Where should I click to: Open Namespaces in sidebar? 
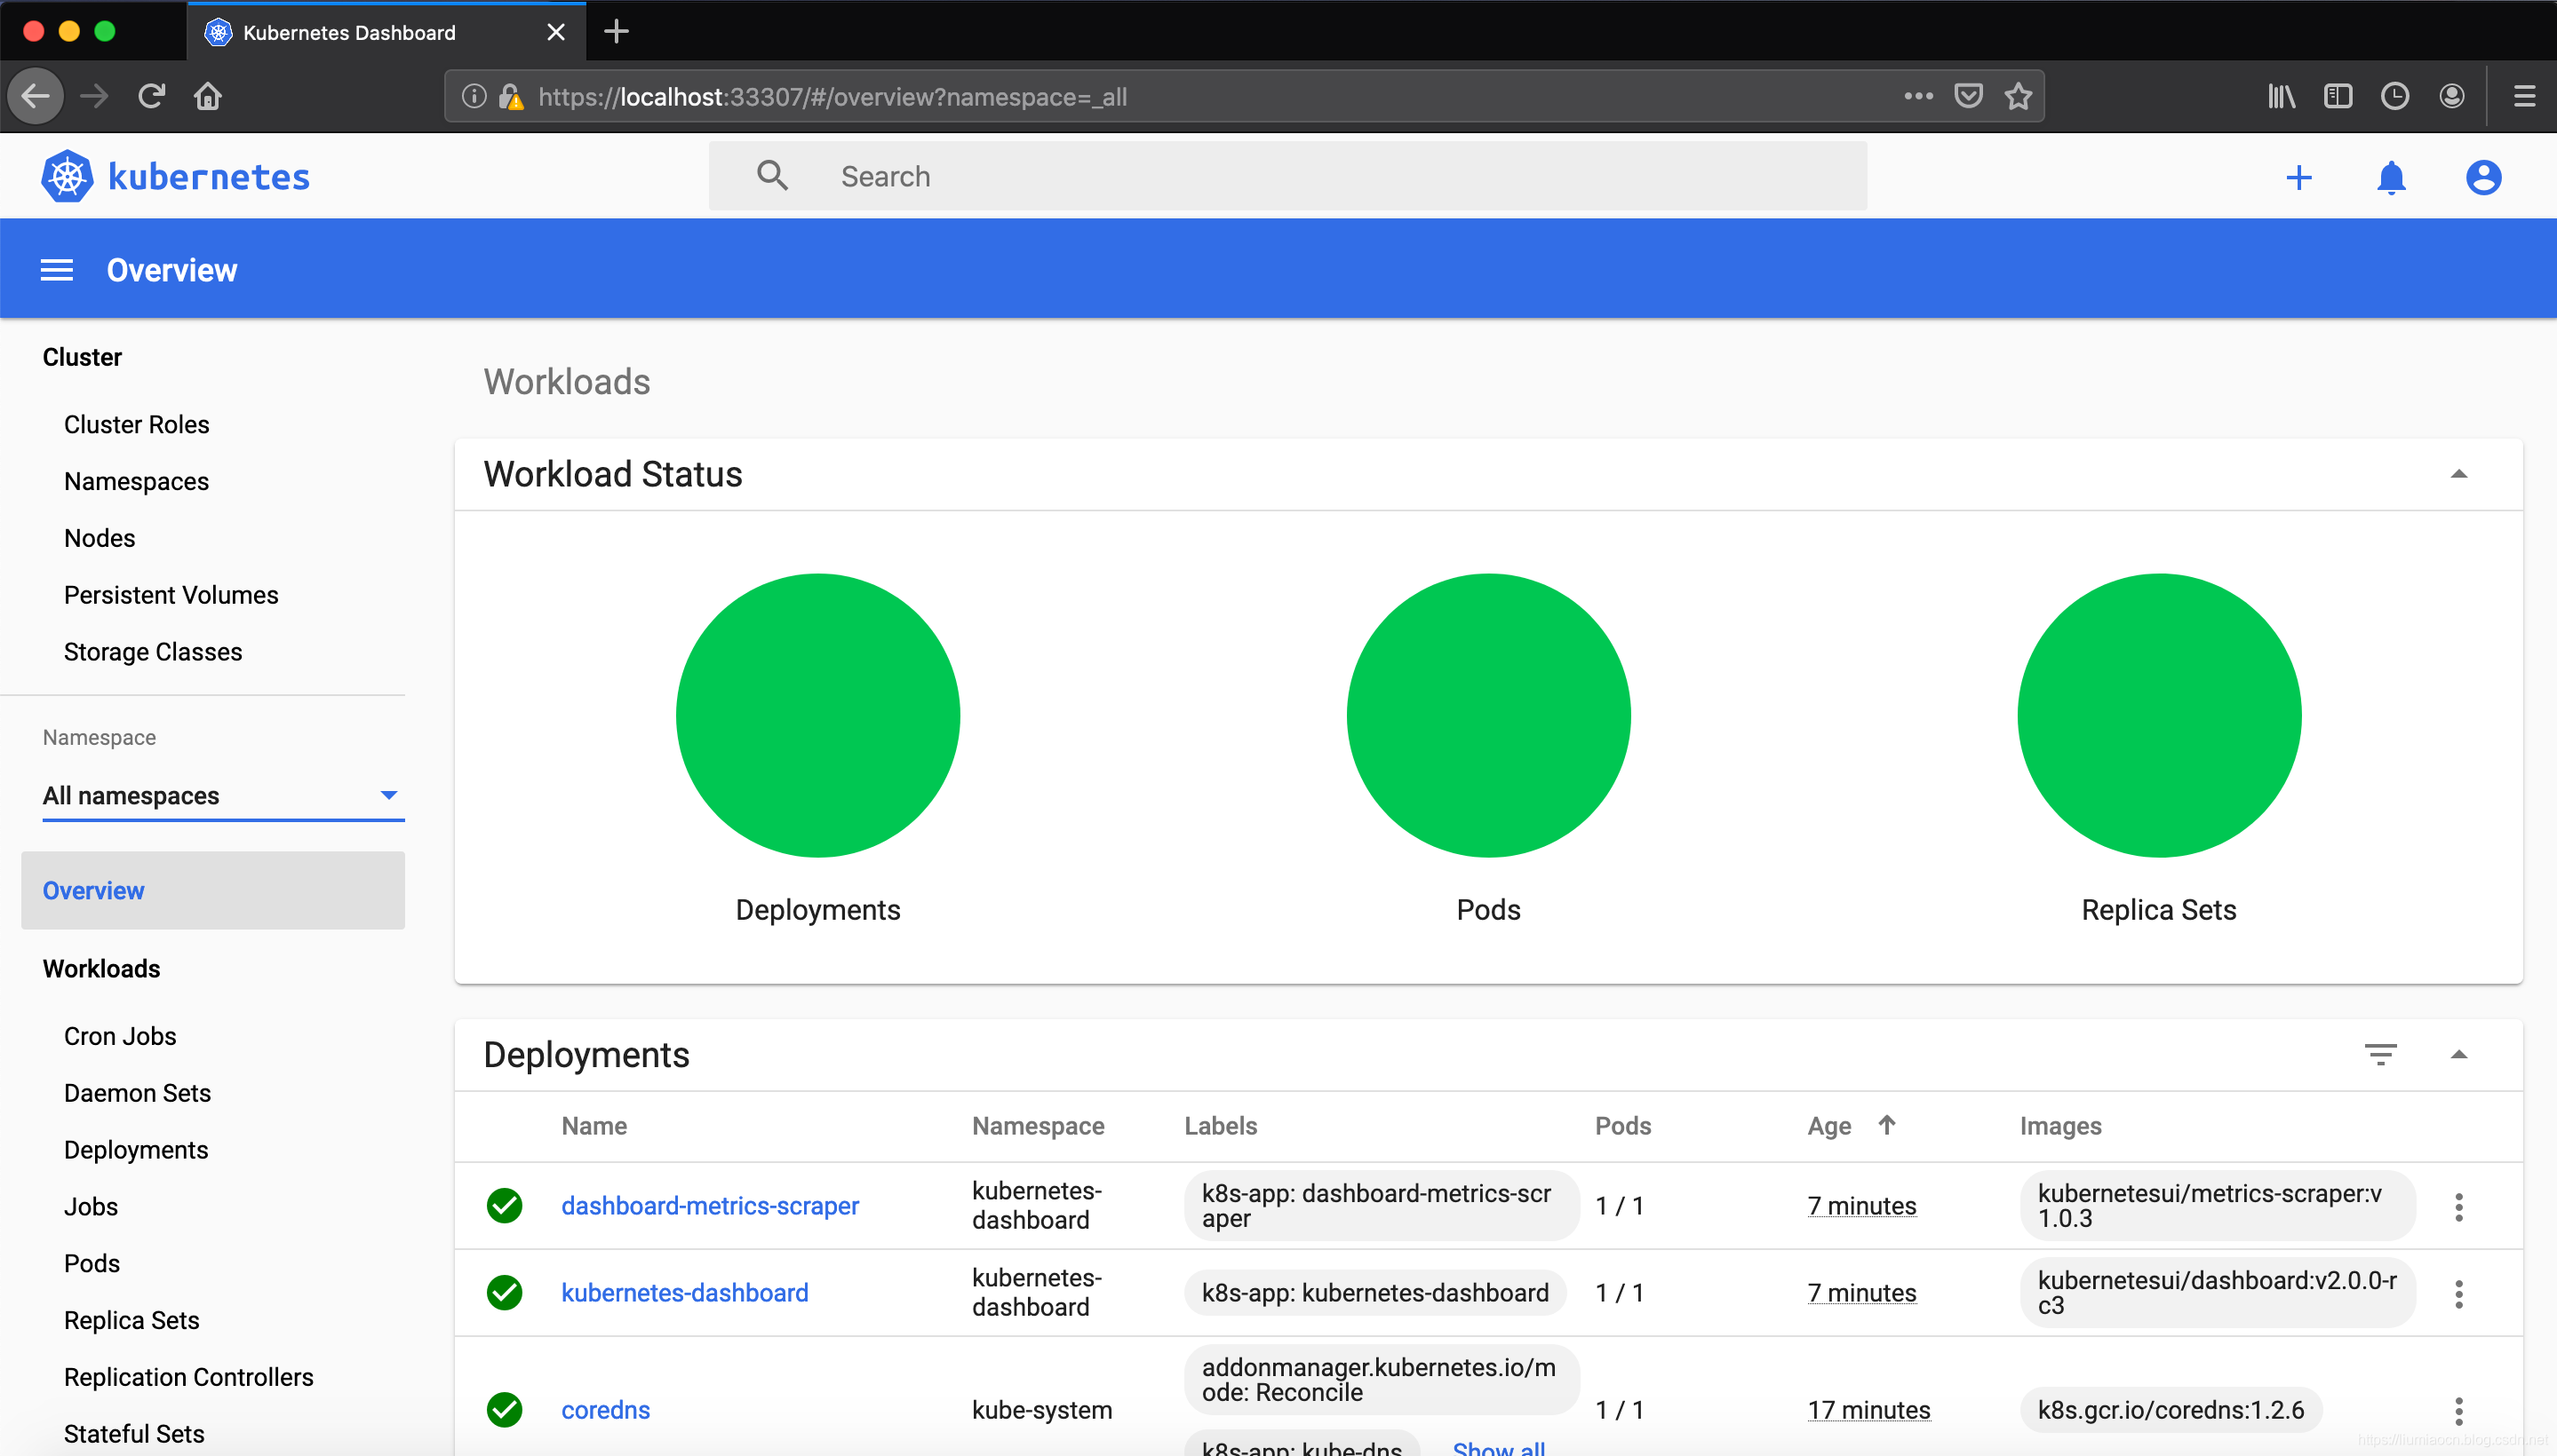click(136, 481)
